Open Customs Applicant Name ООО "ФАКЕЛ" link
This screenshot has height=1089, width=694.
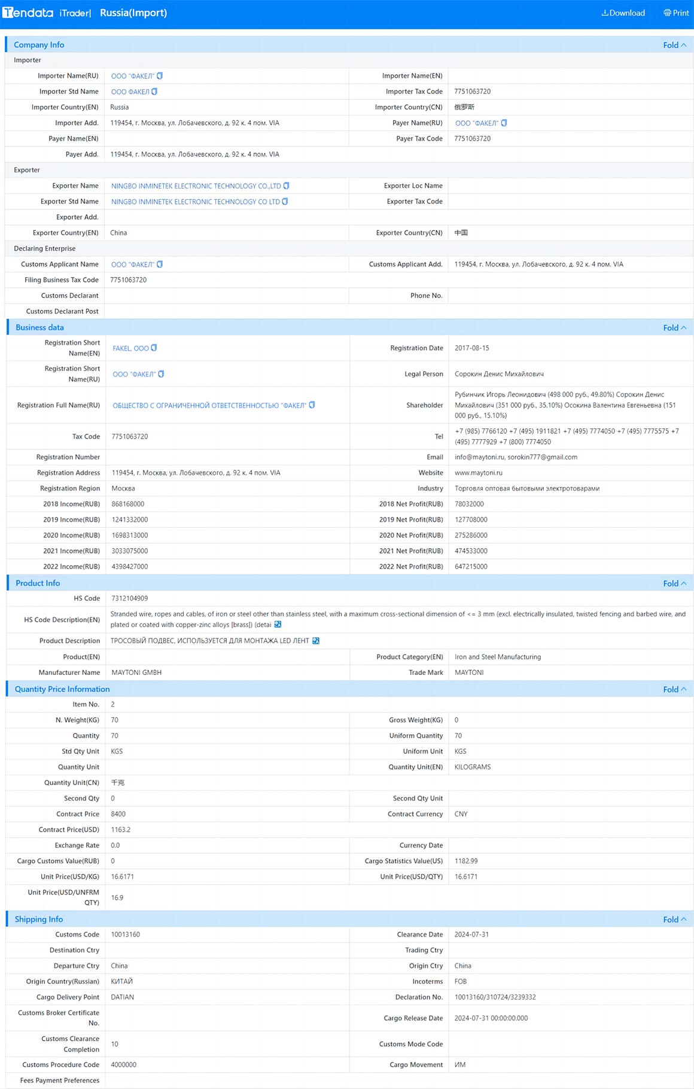point(133,264)
